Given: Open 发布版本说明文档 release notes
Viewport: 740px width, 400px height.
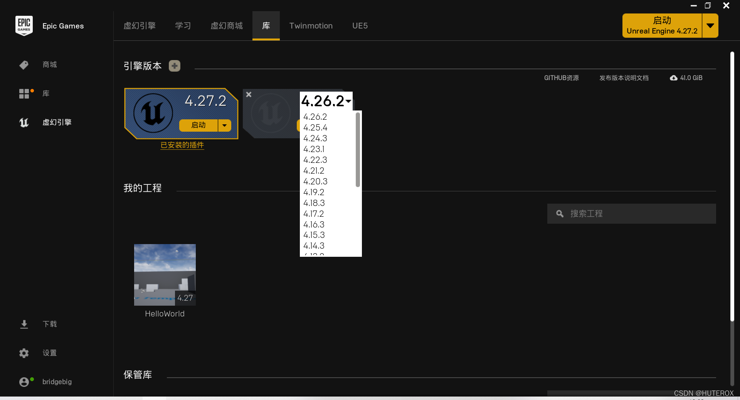Looking at the screenshot, I should [x=624, y=78].
